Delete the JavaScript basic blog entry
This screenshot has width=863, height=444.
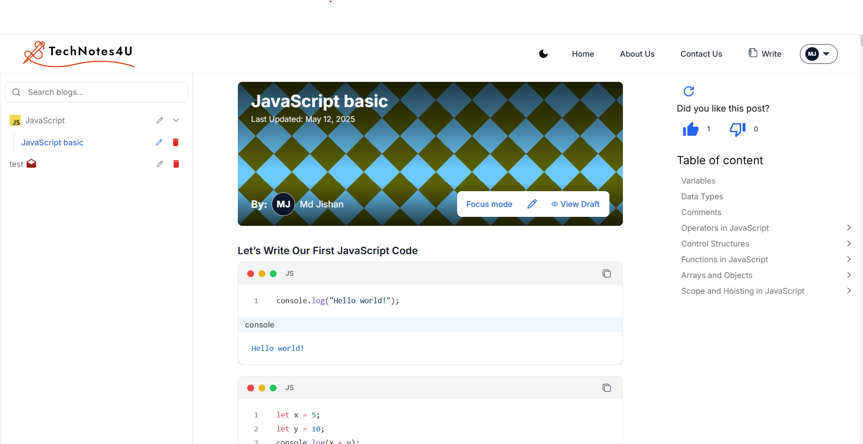(x=176, y=143)
